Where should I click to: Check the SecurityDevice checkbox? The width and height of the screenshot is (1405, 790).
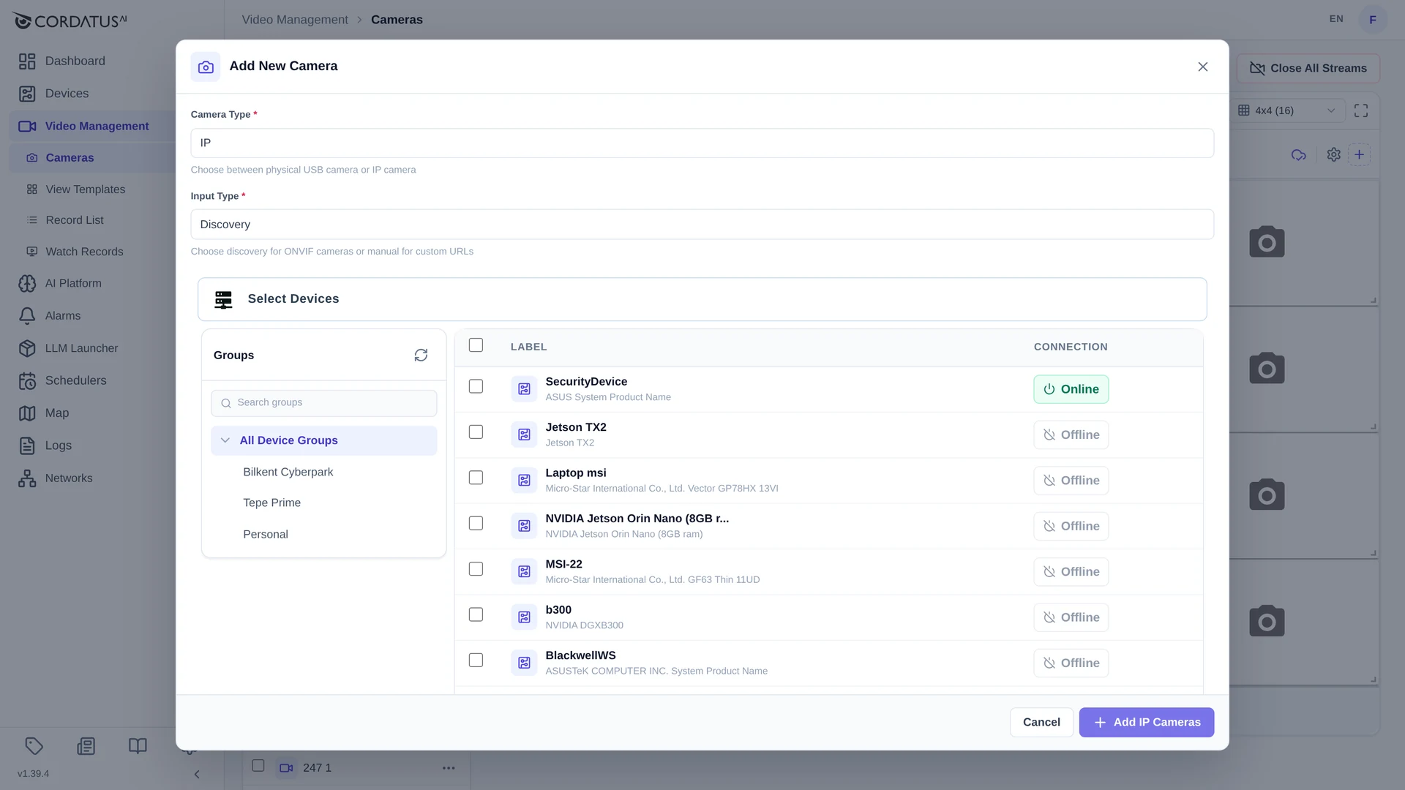pyautogui.click(x=476, y=386)
